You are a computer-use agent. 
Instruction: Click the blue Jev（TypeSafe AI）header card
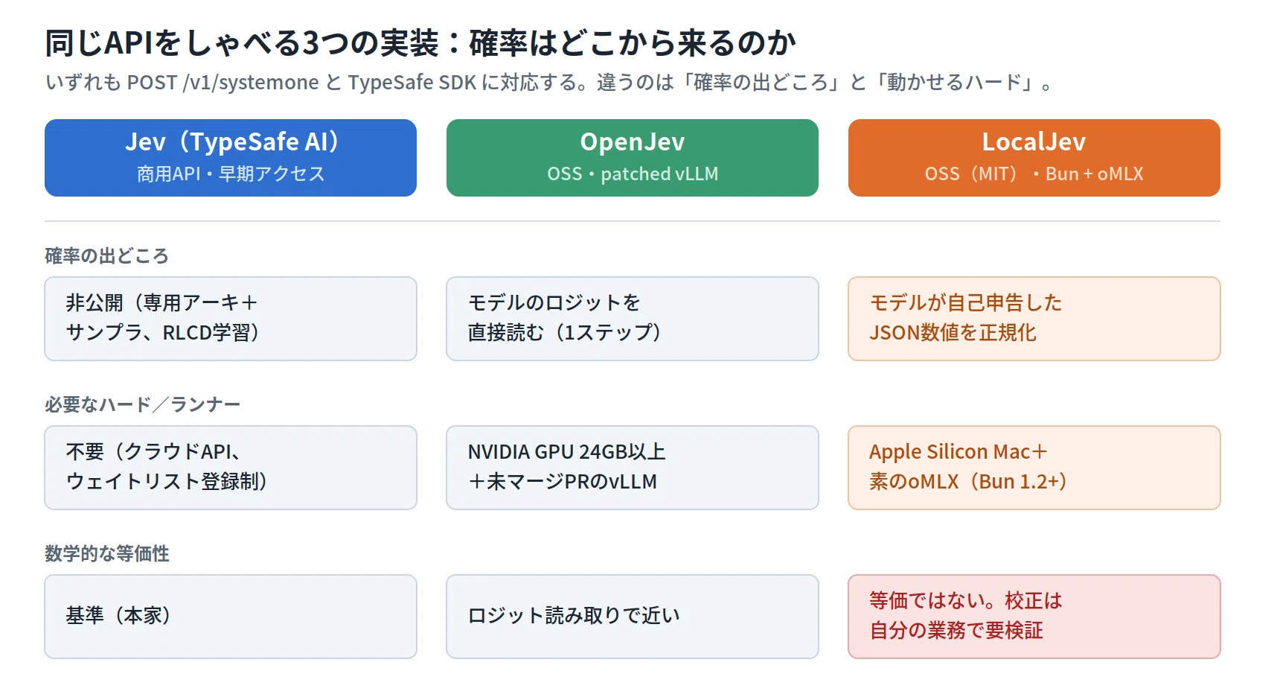pyautogui.click(x=231, y=158)
